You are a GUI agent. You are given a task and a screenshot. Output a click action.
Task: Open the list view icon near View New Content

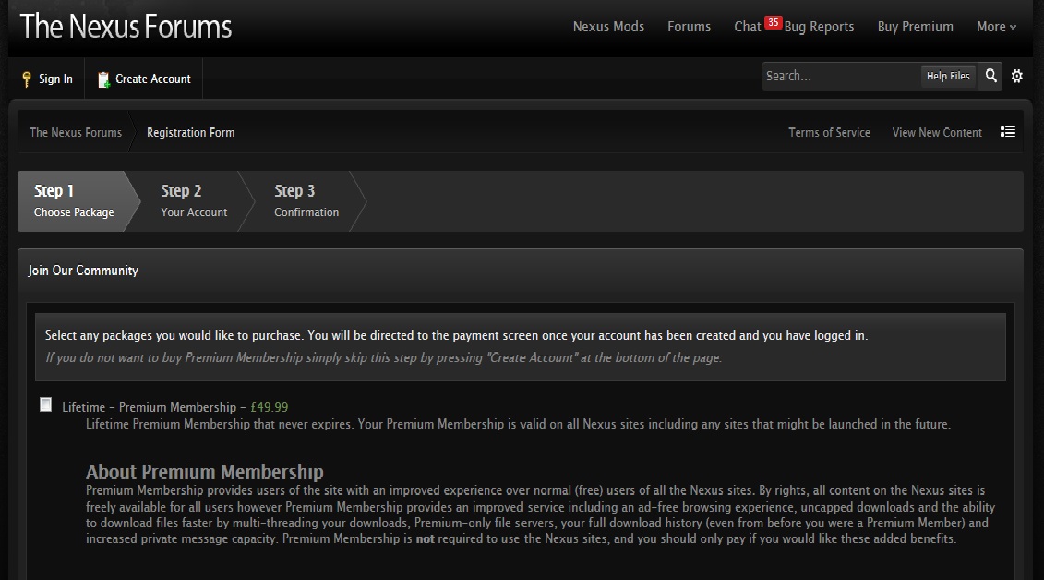point(1008,132)
